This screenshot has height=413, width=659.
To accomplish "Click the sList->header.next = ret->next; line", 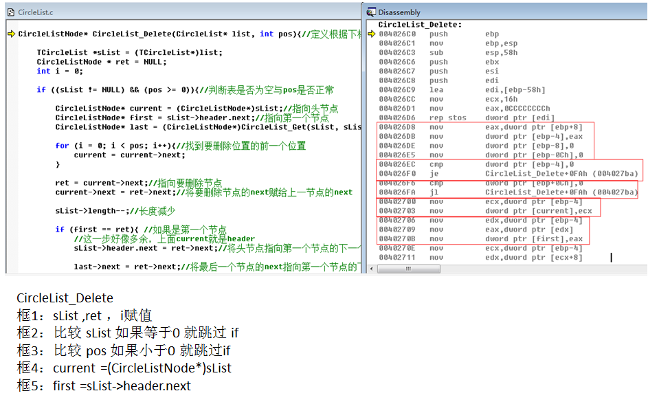I will (217, 248).
